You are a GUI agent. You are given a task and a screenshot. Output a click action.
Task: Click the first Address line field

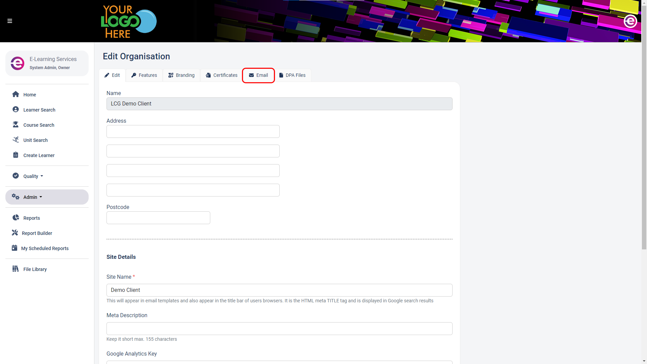tap(193, 131)
